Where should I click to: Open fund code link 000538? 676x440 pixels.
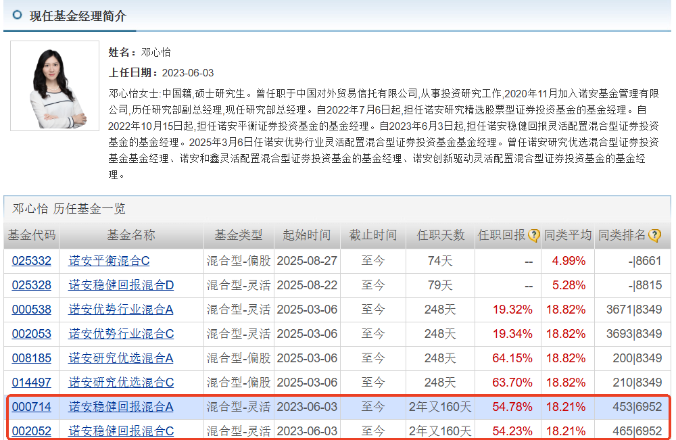pos(32,310)
